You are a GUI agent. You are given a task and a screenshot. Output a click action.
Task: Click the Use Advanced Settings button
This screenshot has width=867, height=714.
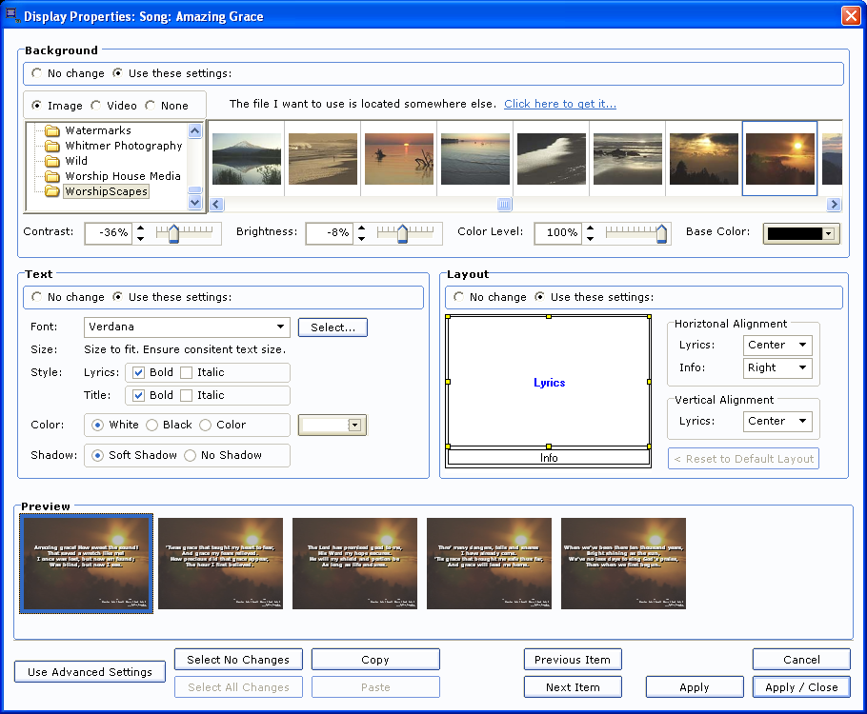click(90, 672)
